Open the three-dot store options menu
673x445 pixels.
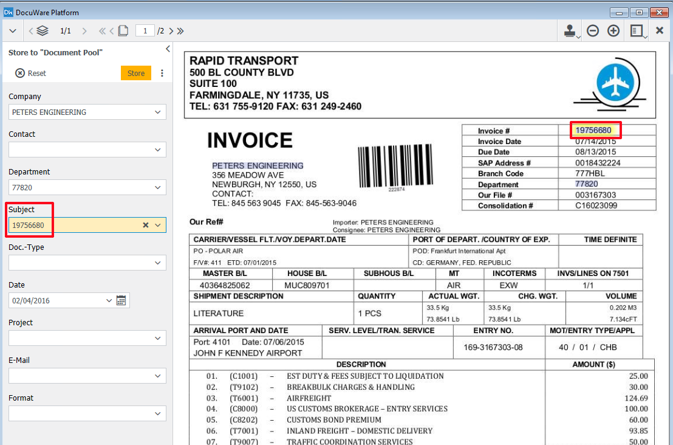(x=162, y=73)
